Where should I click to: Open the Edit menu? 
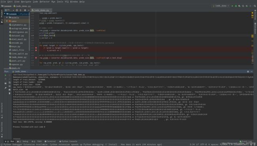(x=10, y=2)
